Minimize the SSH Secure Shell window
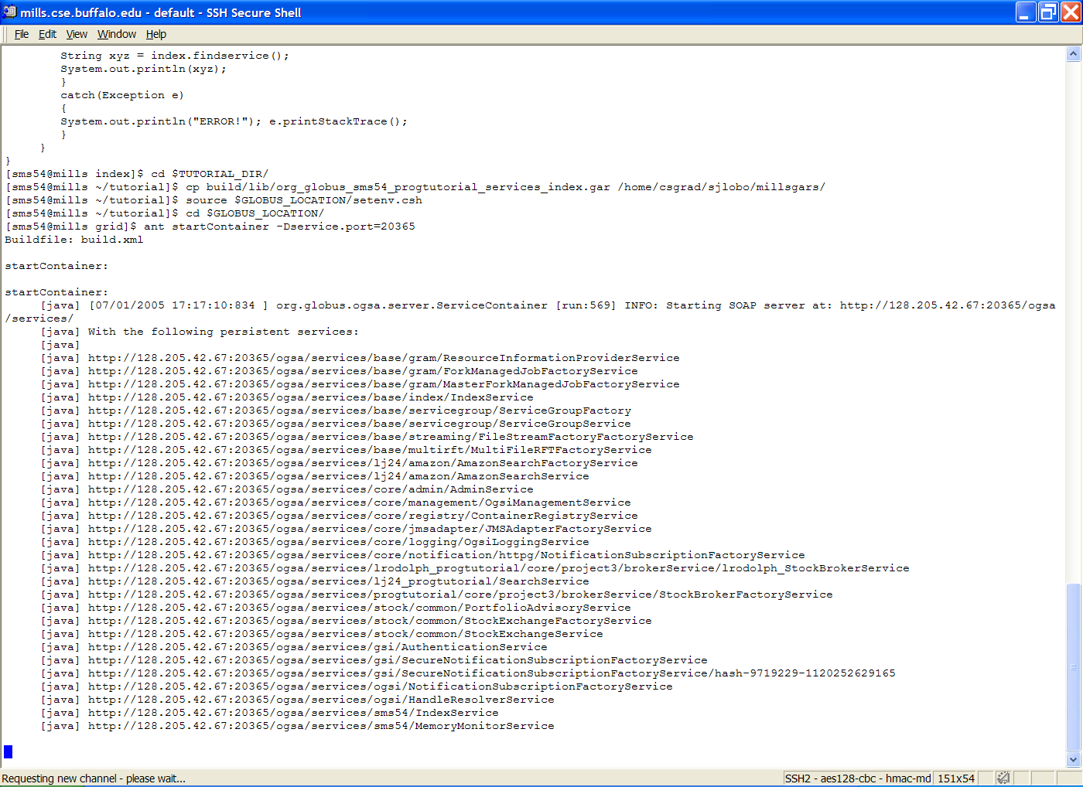The image size is (1083, 787). tap(1026, 12)
